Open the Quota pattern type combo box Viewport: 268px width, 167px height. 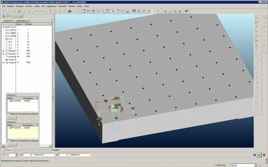click(11, 155)
